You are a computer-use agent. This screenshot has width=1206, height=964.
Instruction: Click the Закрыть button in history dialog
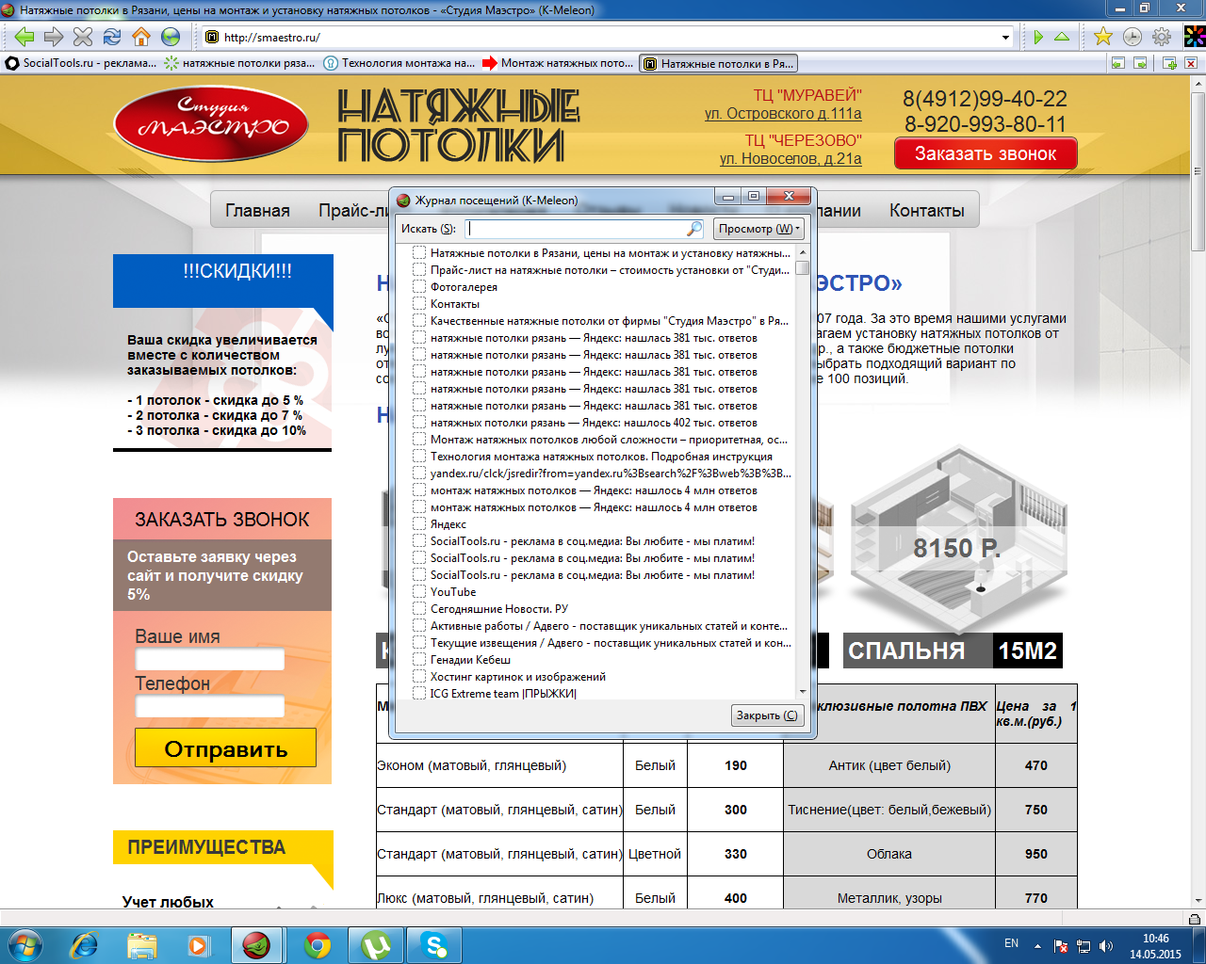pos(767,715)
